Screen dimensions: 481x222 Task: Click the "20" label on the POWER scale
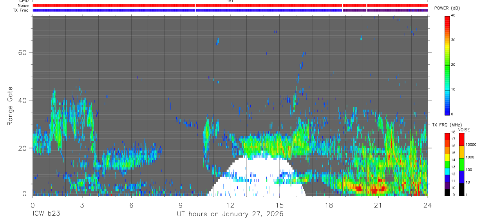pos(454,65)
